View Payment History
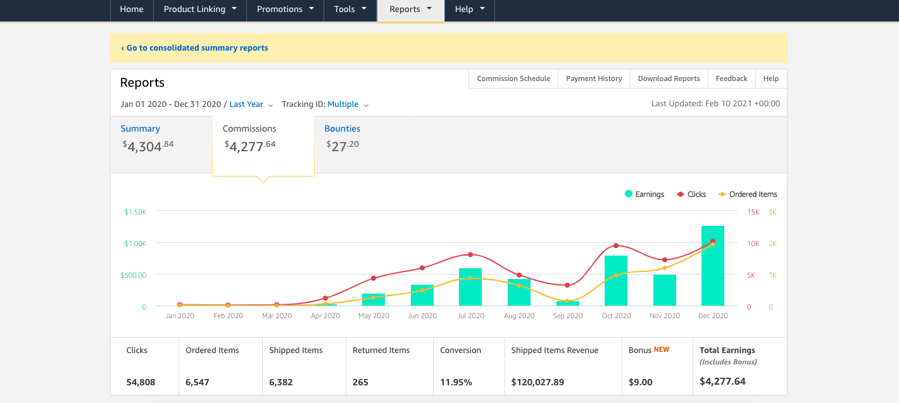 click(594, 78)
